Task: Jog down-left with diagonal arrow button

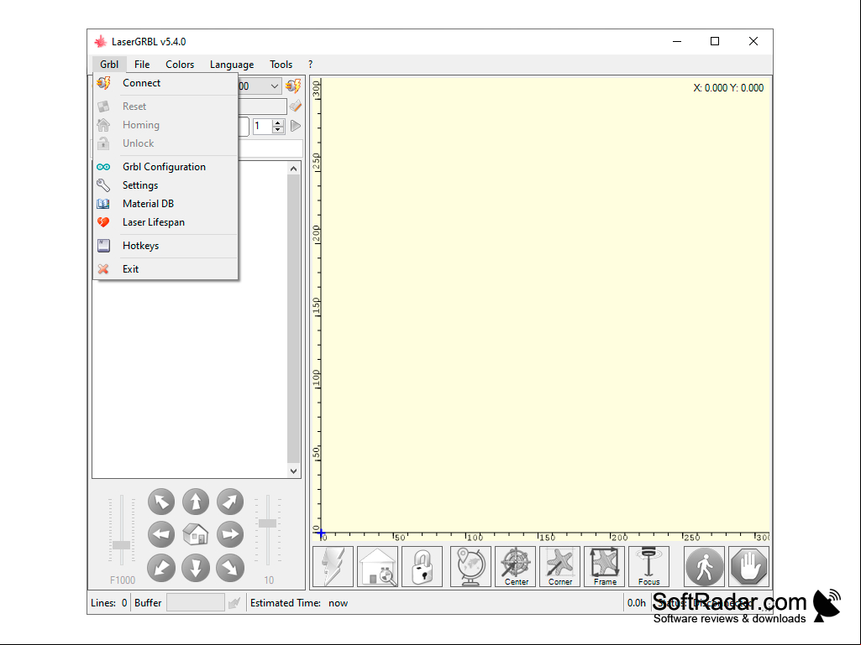Action: (161, 568)
